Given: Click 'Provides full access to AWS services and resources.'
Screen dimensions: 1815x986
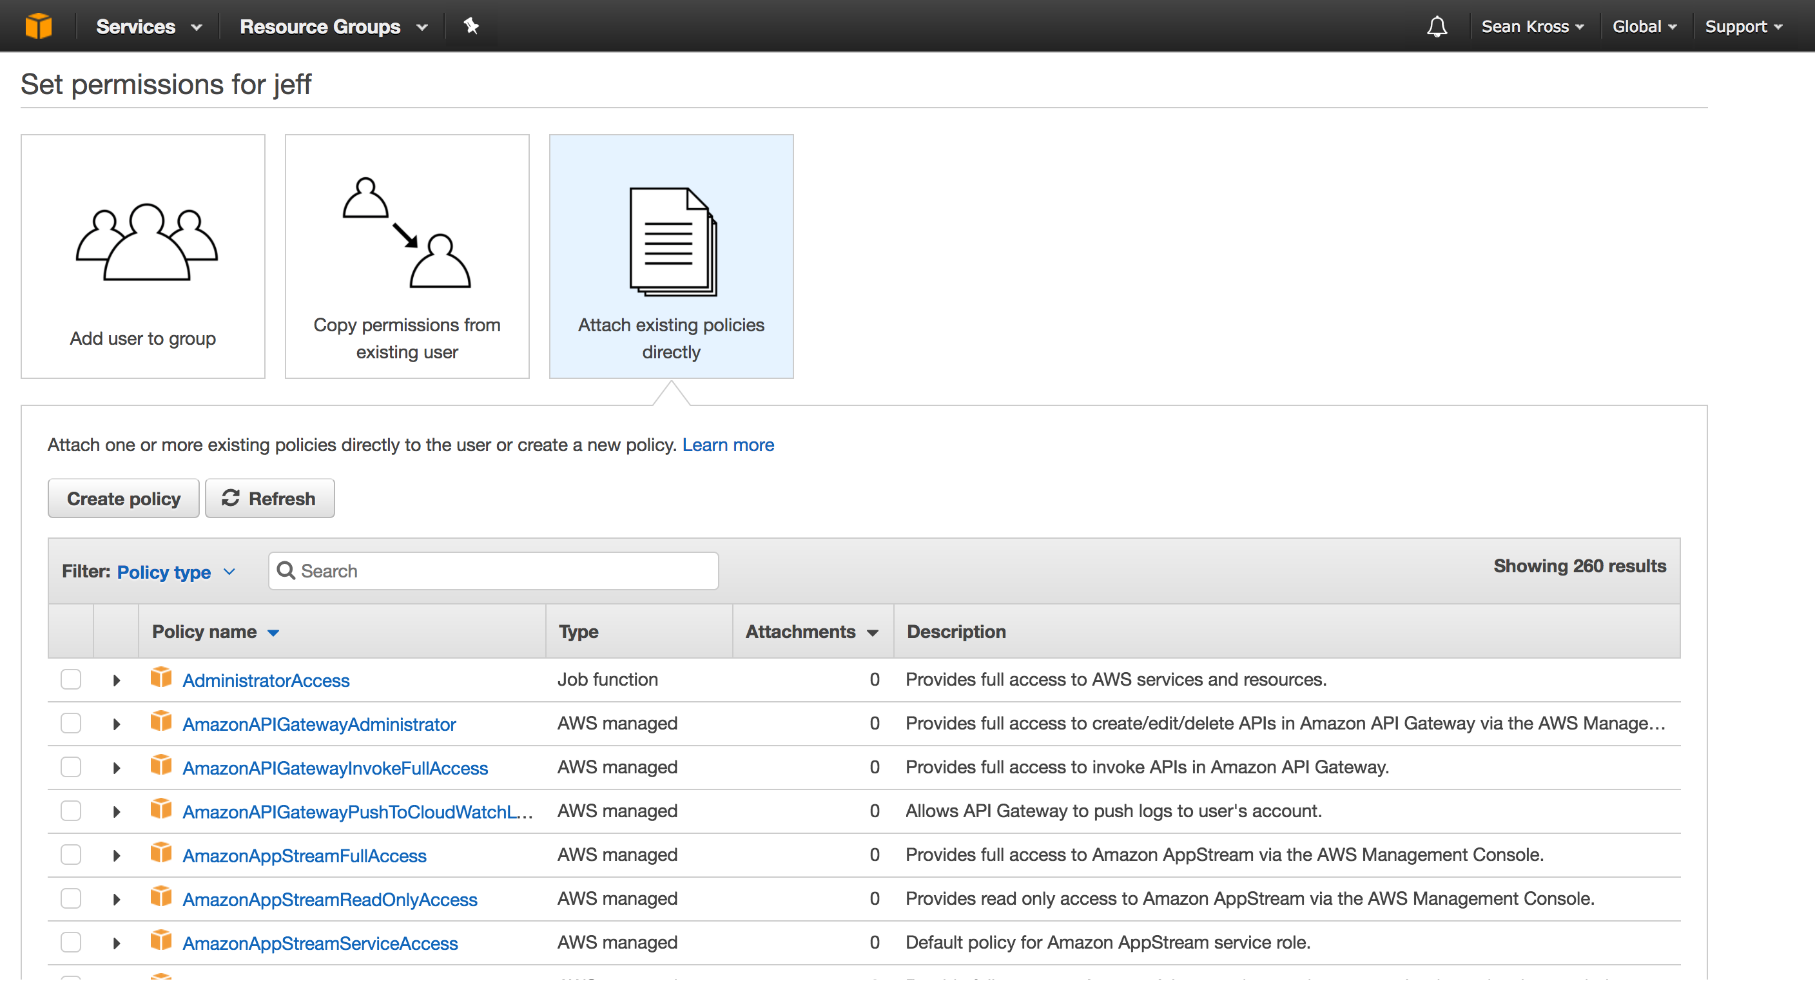Looking at the screenshot, I should (x=1116, y=680).
